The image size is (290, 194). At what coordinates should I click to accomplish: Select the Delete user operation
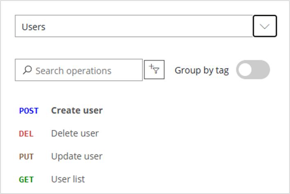[75, 133]
